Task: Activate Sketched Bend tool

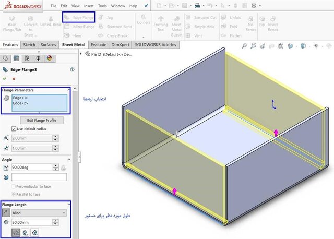Action: (x=115, y=27)
